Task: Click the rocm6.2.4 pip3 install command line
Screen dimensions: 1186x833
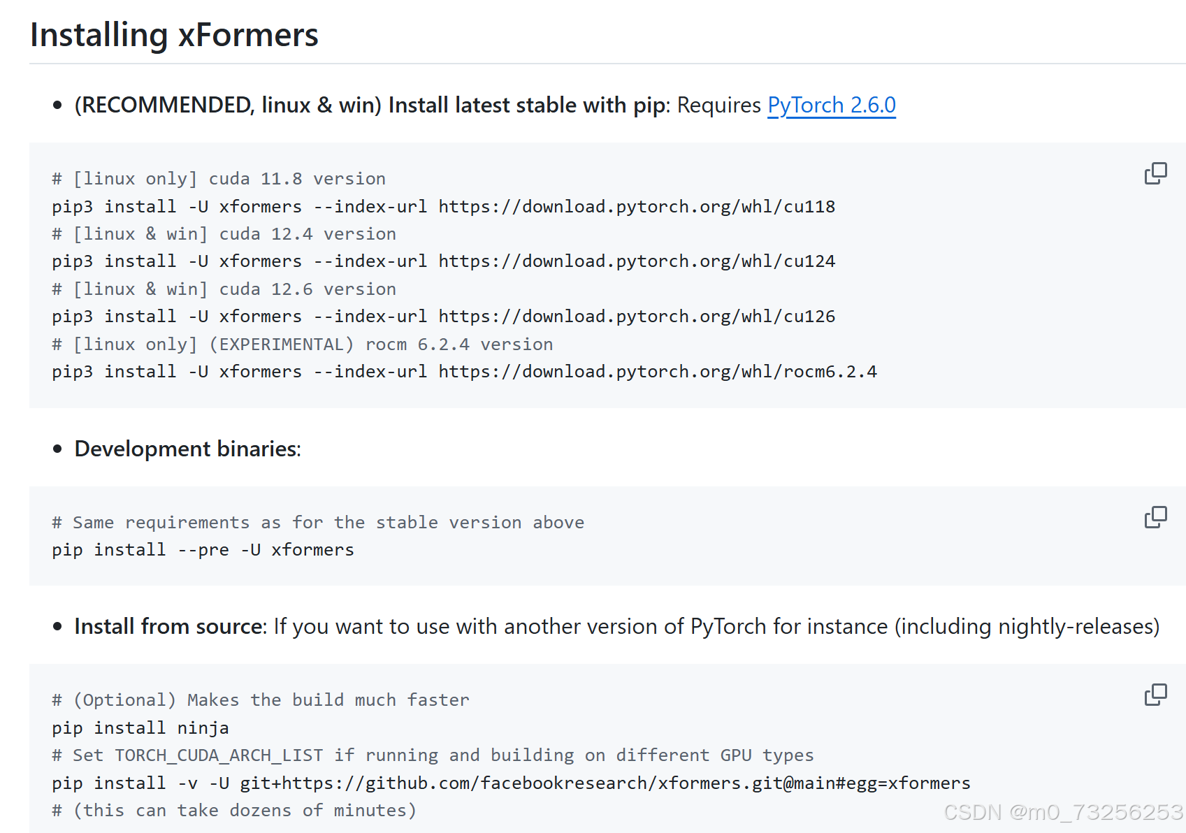Action: point(464,372)
